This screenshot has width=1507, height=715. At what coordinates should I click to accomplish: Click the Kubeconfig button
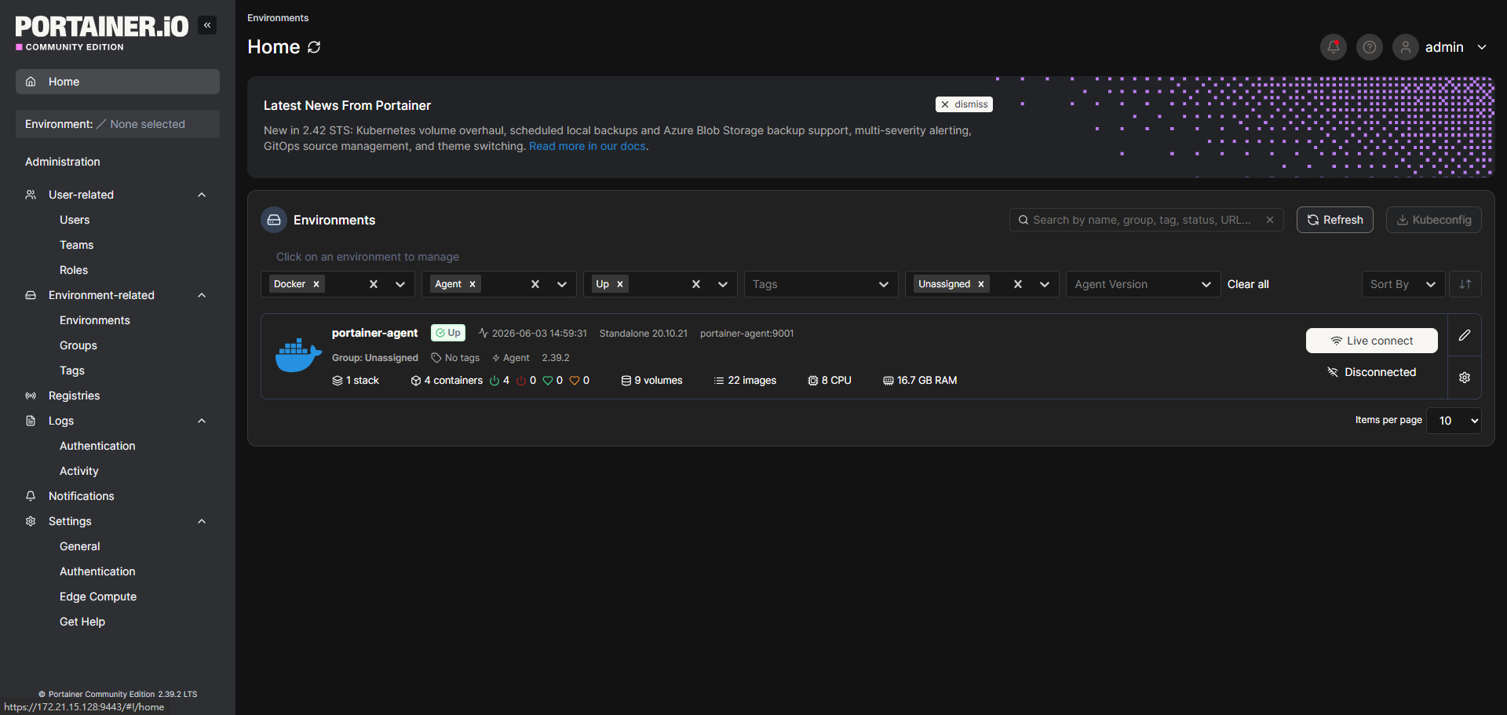(x=1434, y=220)
